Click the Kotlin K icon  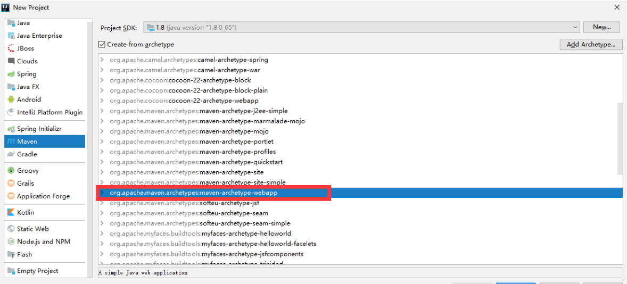point(11,213)
